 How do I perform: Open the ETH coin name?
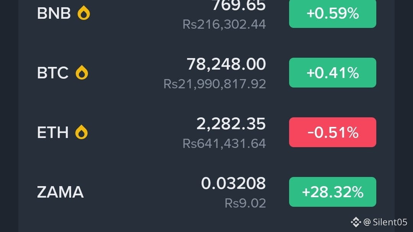click(53, 133)
